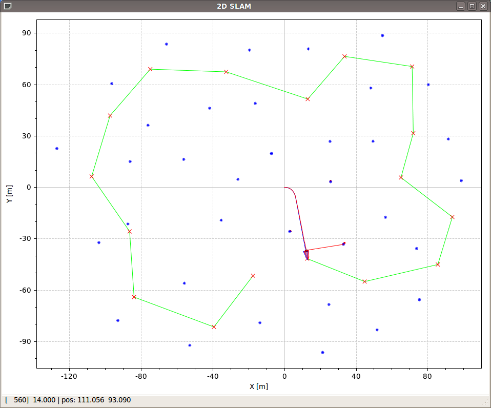Image resolution: width=491 pixels, height=408 pixels.
Task: Click the robot triangle pose marker
Action: [306, 254]
